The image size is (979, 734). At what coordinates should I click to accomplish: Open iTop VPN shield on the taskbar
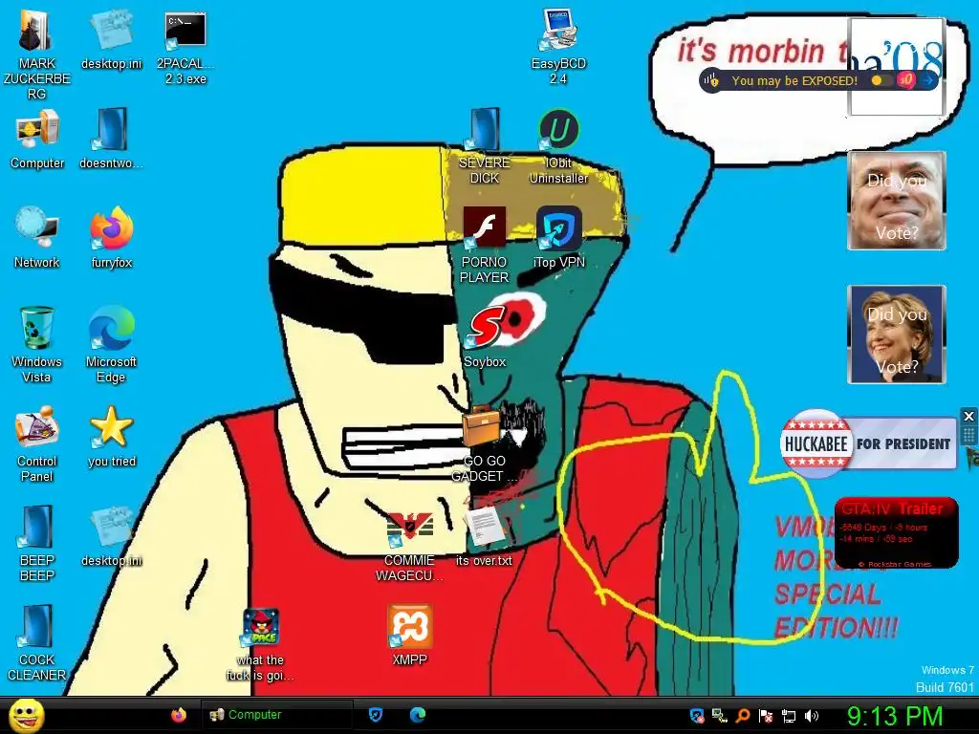pyautogui.click(x=375, y=715)
